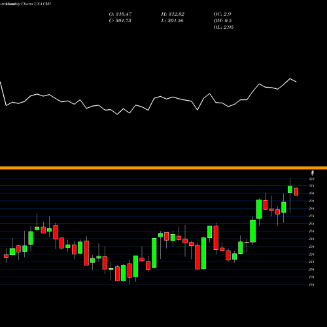327x327 pixels.
Task: Select the low value L: 301.56
Action: coord(172,21)
